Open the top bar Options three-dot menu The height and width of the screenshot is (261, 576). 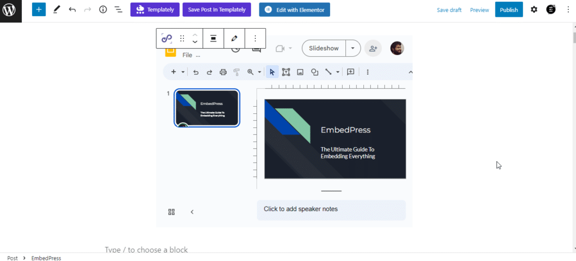tap(568, 10)
